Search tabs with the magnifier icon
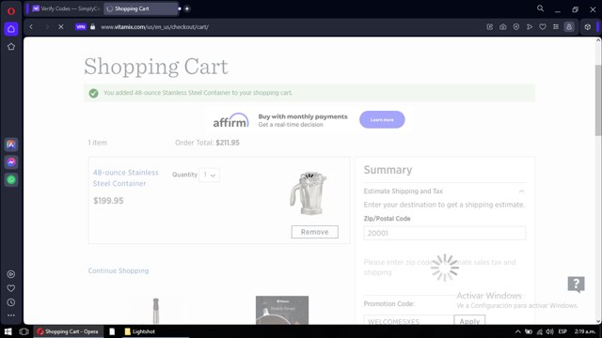602x338 pixels. [540, 8]
